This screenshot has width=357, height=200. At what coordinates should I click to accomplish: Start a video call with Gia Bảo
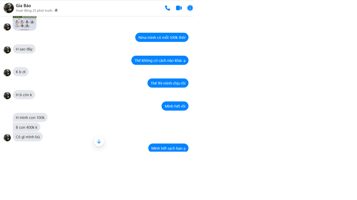pos(179,8)
